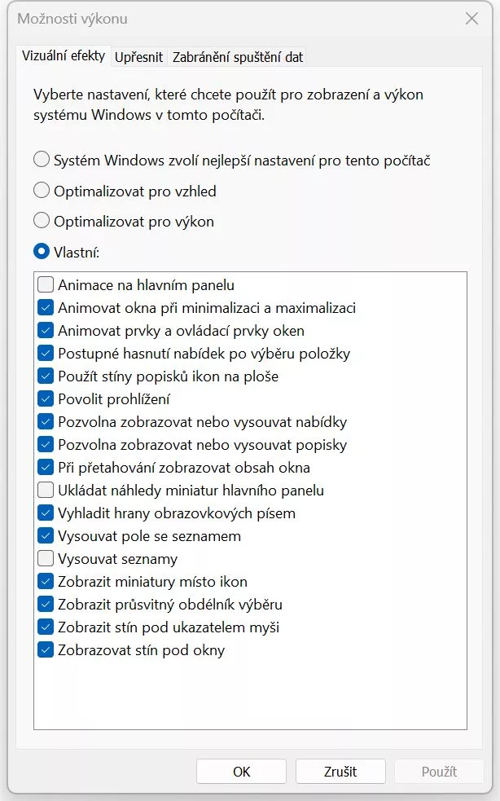Viewport: 500px width, 801px height.
Task: Disable Použít stíny popisků ikon na ploše
Action: pos(46,376)
